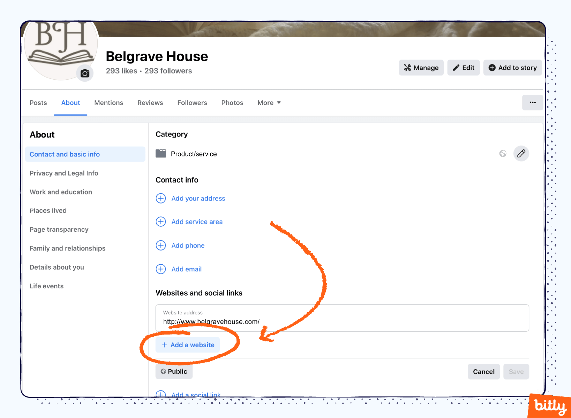Click the Cancel button

click(484, 371)
